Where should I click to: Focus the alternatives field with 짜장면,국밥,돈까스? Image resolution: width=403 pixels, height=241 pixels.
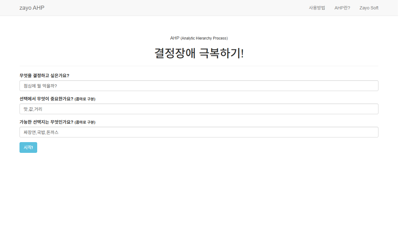pyautogui.click(x=199, y=132)
